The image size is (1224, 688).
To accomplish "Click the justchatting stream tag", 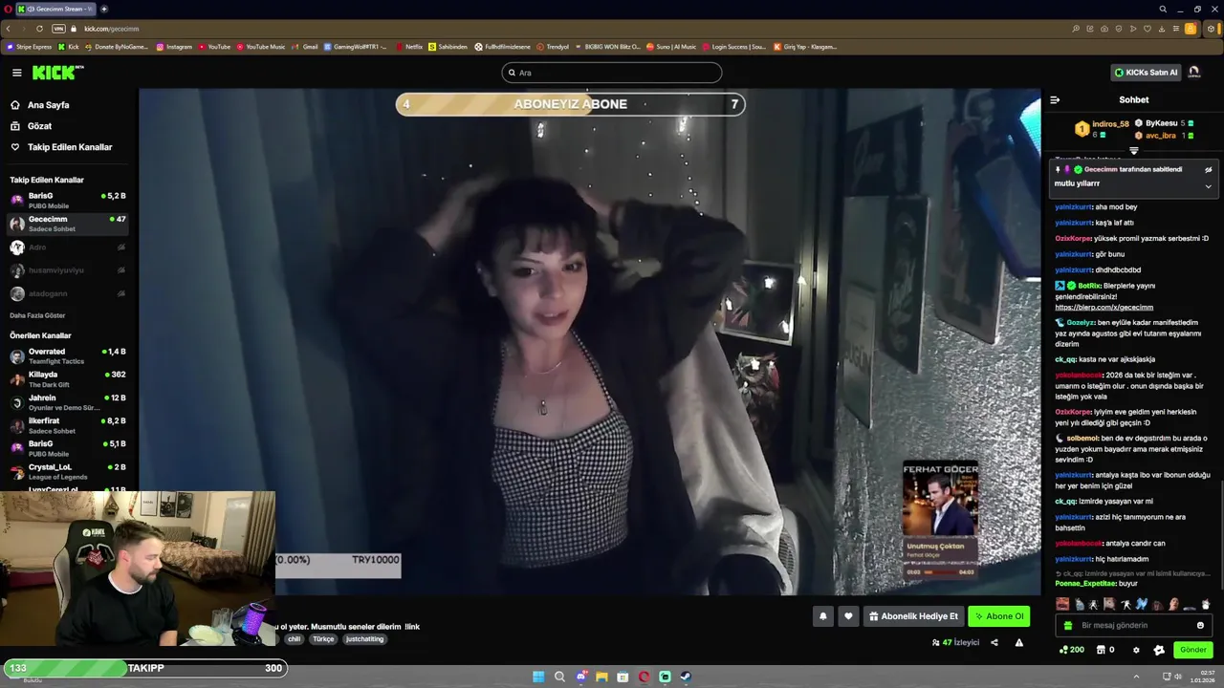I will click(364, 639).
